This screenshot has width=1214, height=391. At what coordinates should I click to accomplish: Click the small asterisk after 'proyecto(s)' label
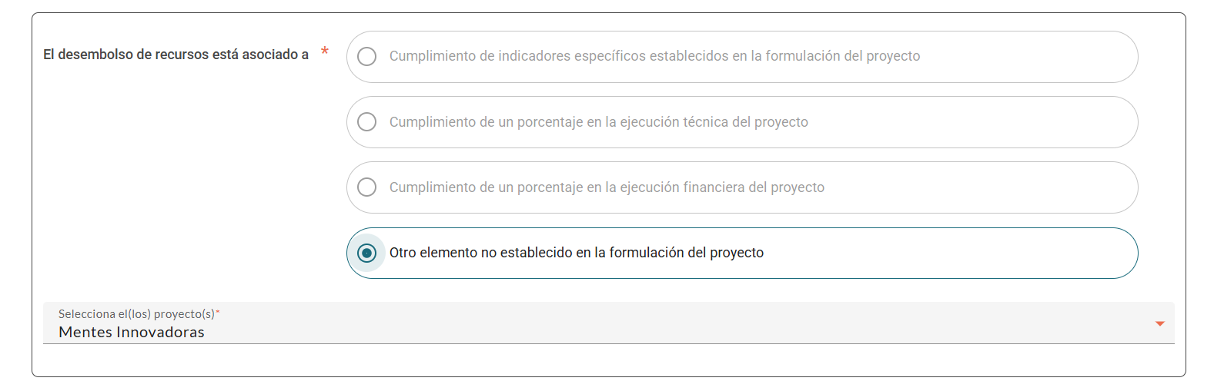tap(218, 312)
